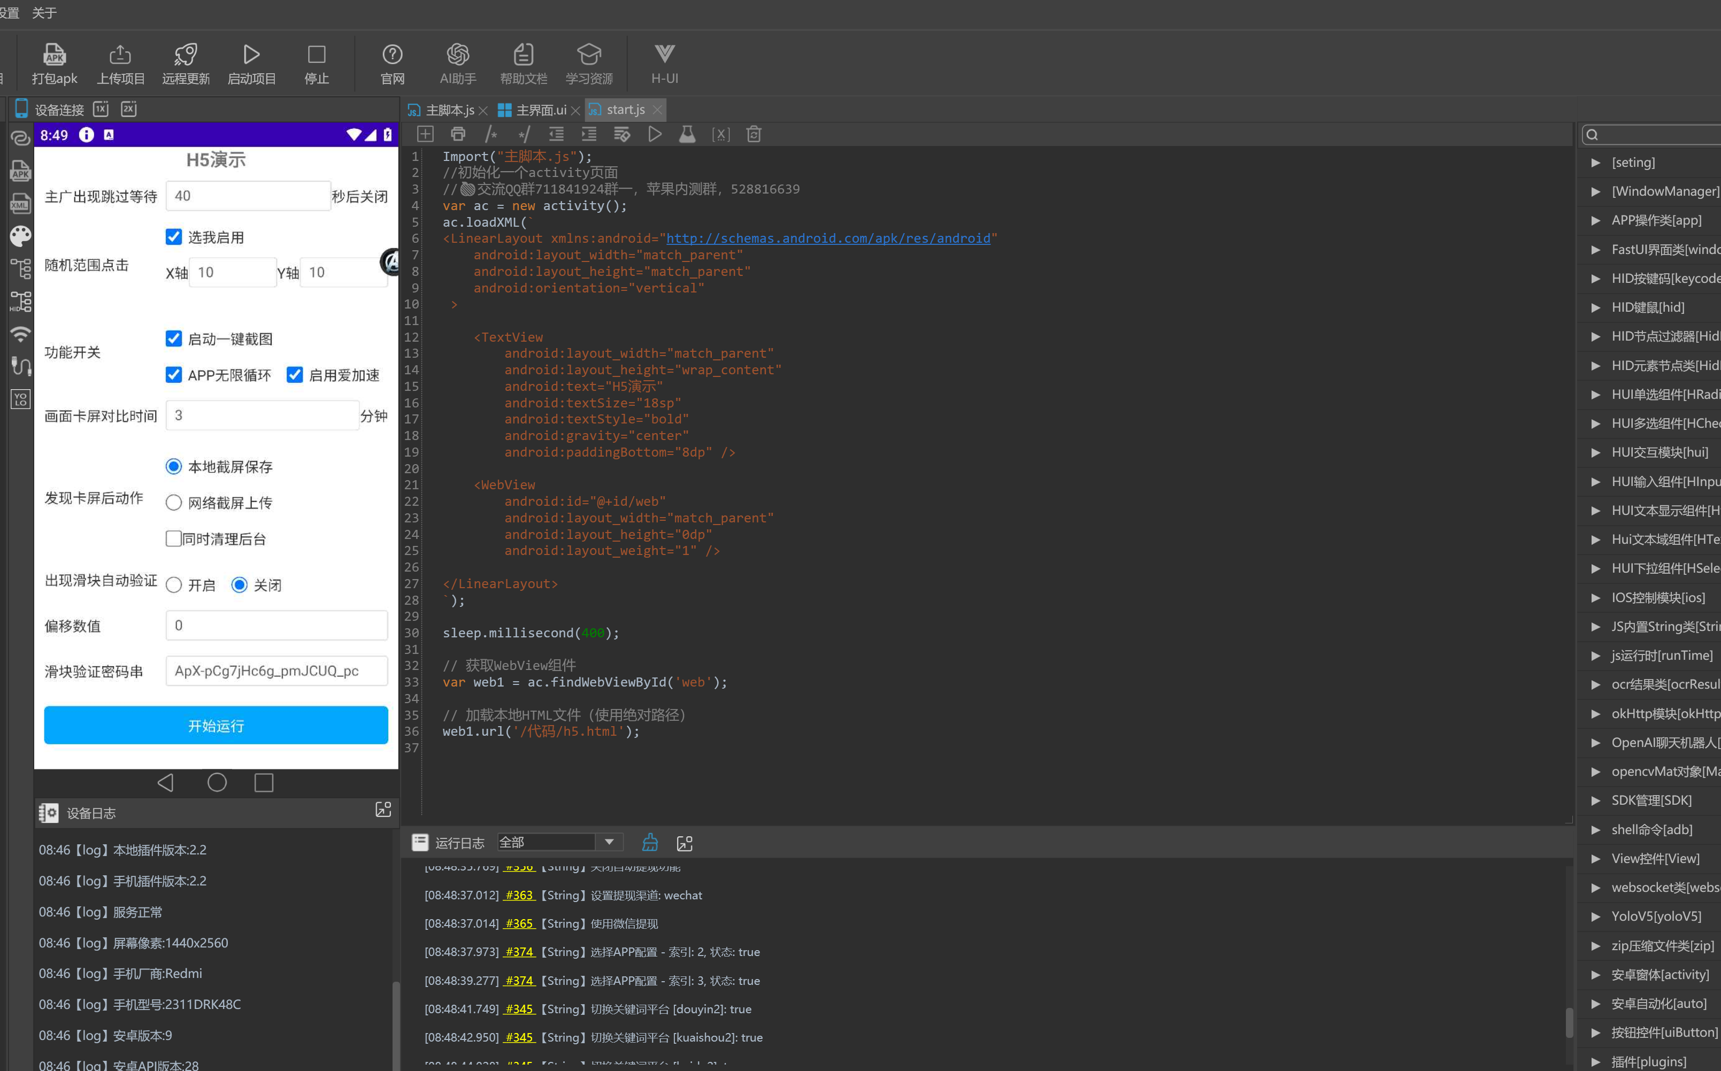Expand the shell命令[adb] tree node

pos(1596,829)
